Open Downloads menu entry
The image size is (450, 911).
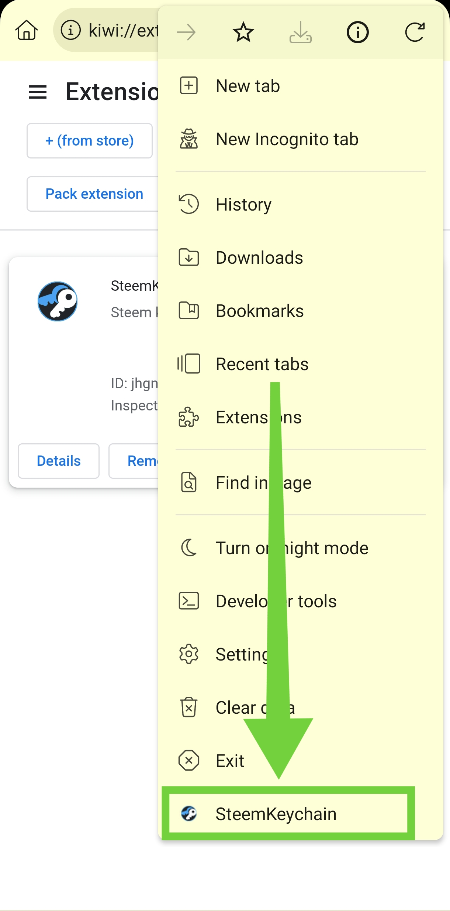click(259, 257)
